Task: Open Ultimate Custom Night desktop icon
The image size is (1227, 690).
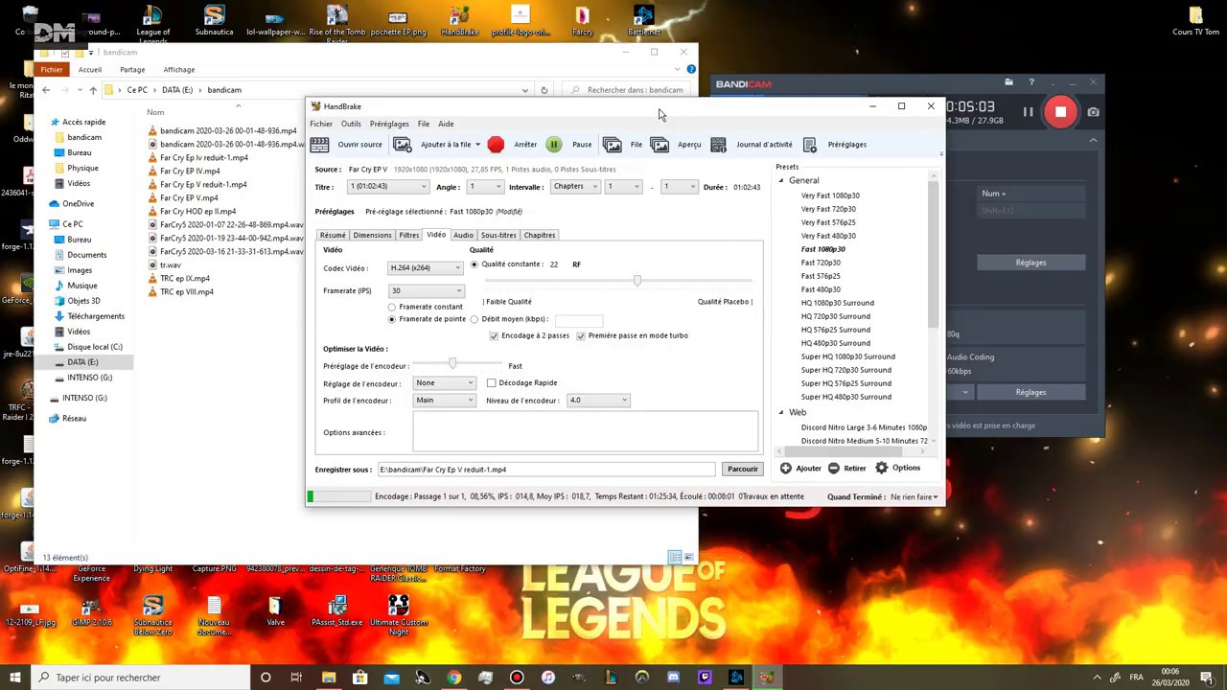Action: tap(399, 615)
